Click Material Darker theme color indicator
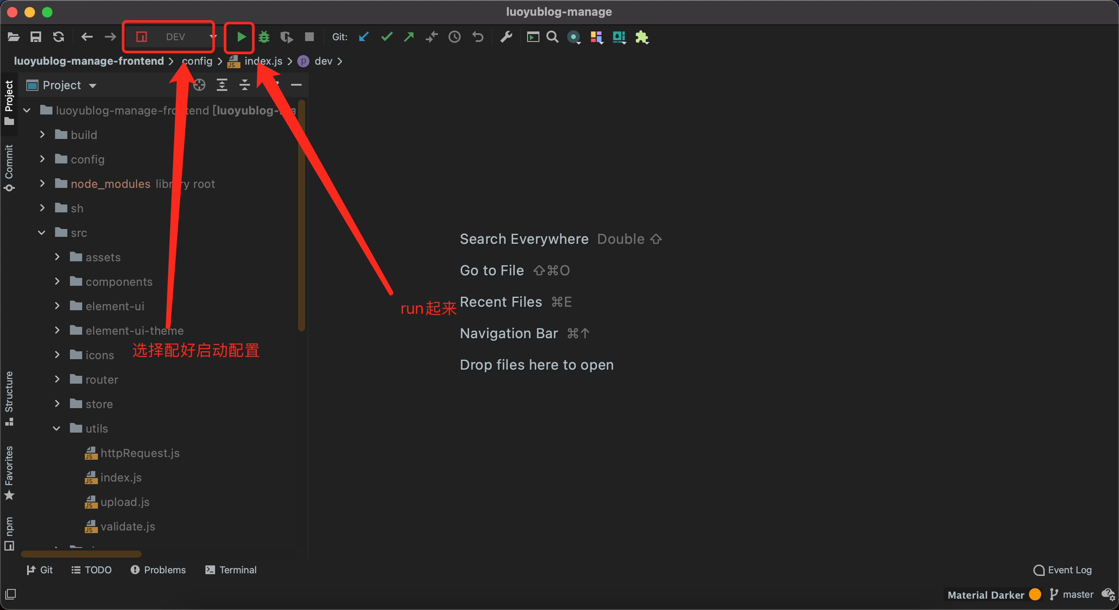 point(1035,594)
